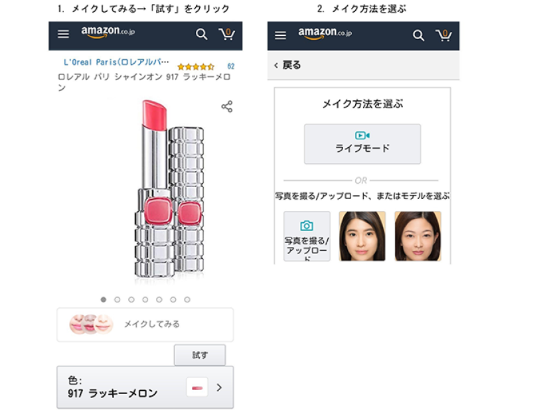Viewport: 539px width, 418px height.
Task: Open the search icon on the product screen
Action: 200,33
